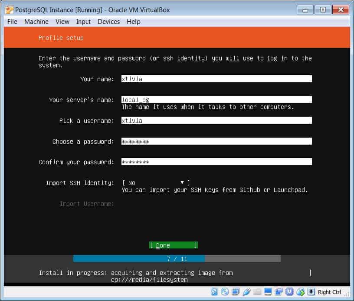Click the Pick a username field
This screenshot has width=354, height=301.
click(x=216, y=120)
